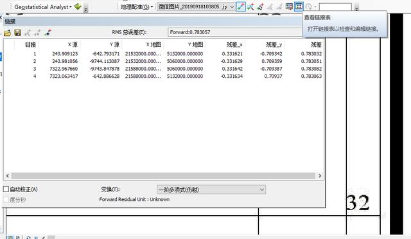The height and width of the screenshot is (239, 411).
Task: Click residual_x value 0.331621
Action: click(x=232, y=54)
